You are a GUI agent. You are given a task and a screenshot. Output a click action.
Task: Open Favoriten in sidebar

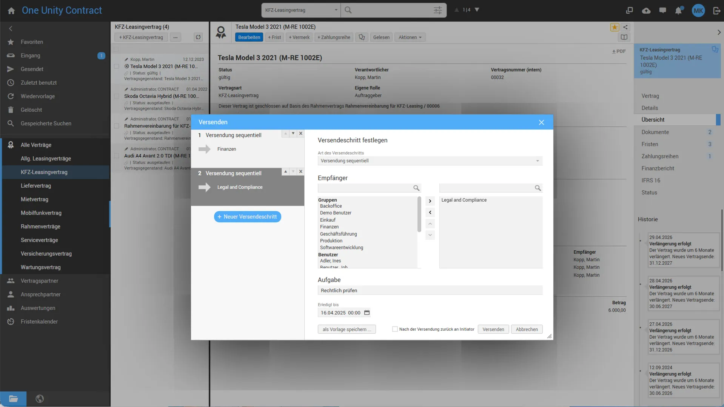[x=55, y=42]
